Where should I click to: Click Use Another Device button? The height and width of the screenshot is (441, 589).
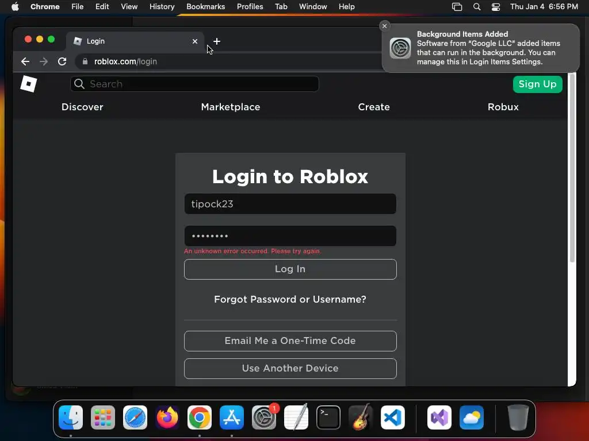290,368
